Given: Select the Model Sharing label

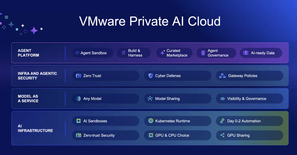Looking at the screenshot, I should (x=167, y=98).
